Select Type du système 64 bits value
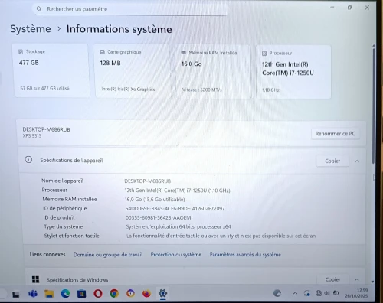383x303 pixels. (178, 226)
